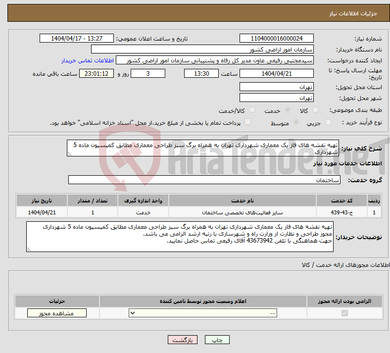Click the response deadline date 1404/04/21 field
Viewport: 390px width, 353px height.
(x=277, y=73)
